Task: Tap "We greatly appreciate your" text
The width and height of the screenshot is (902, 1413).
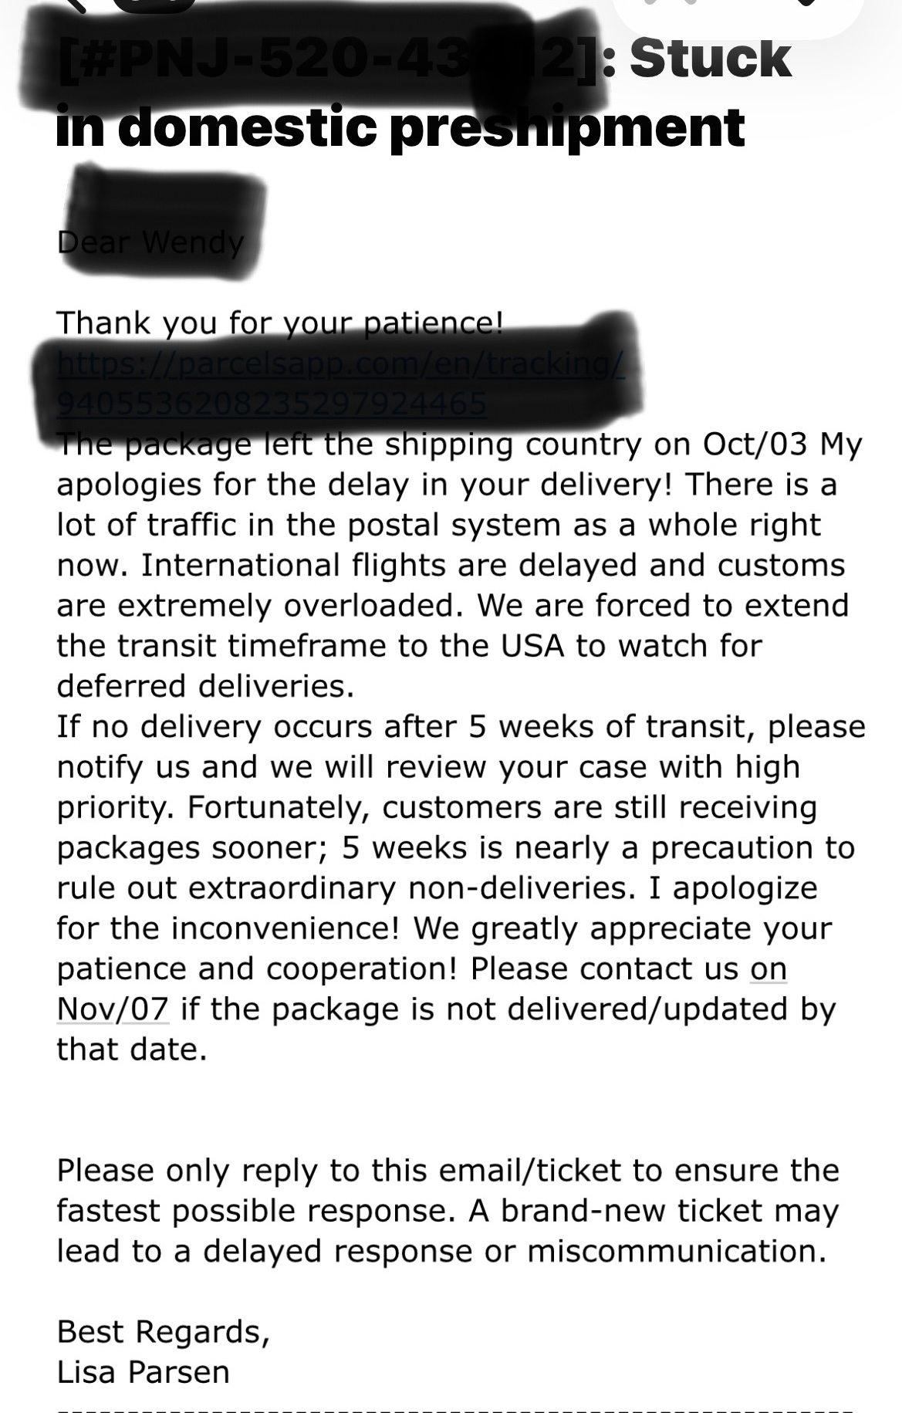Action: pyautogui.click(x=622, y=928)
